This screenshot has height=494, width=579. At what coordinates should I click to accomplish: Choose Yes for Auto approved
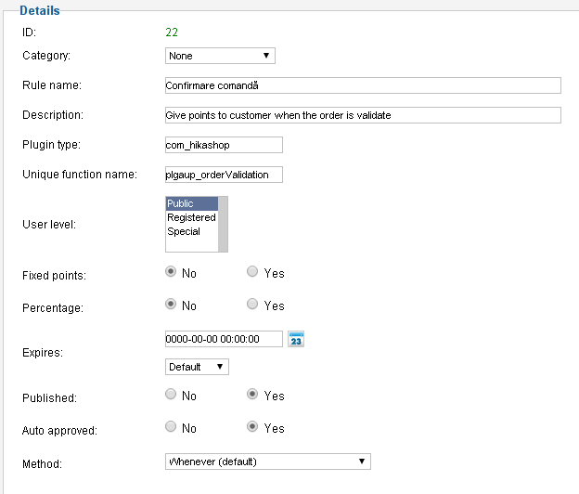click(x=253, y=427)
